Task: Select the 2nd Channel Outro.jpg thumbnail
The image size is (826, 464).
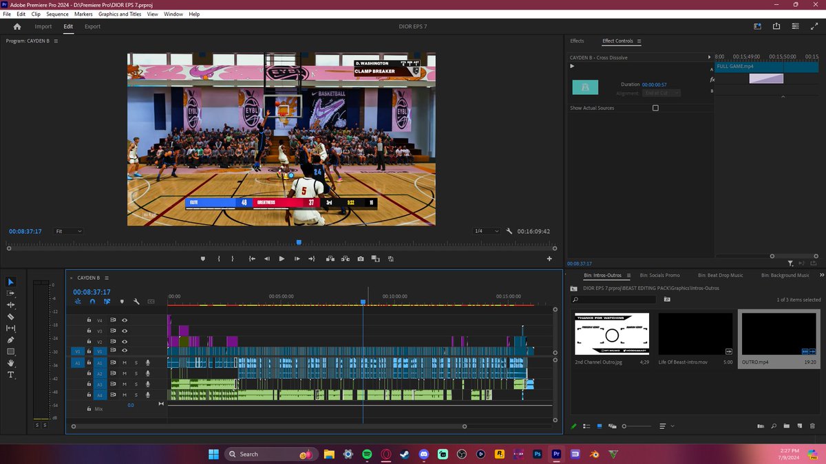Action: [612, 333]
